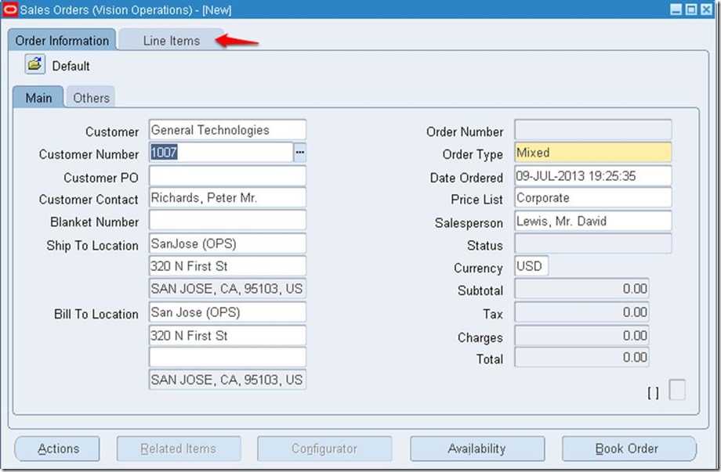
Task: Click the Related Items button
Action: [179, 449]
